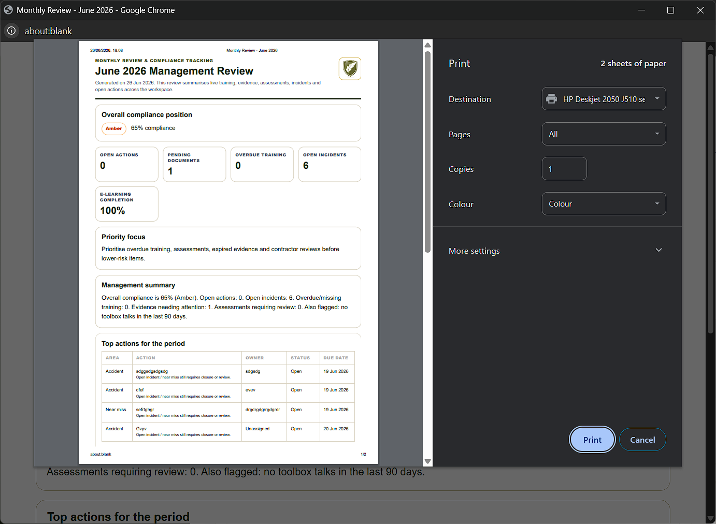
Task: Click the preview scrollbar down arrow
Action: pos(427,461)
